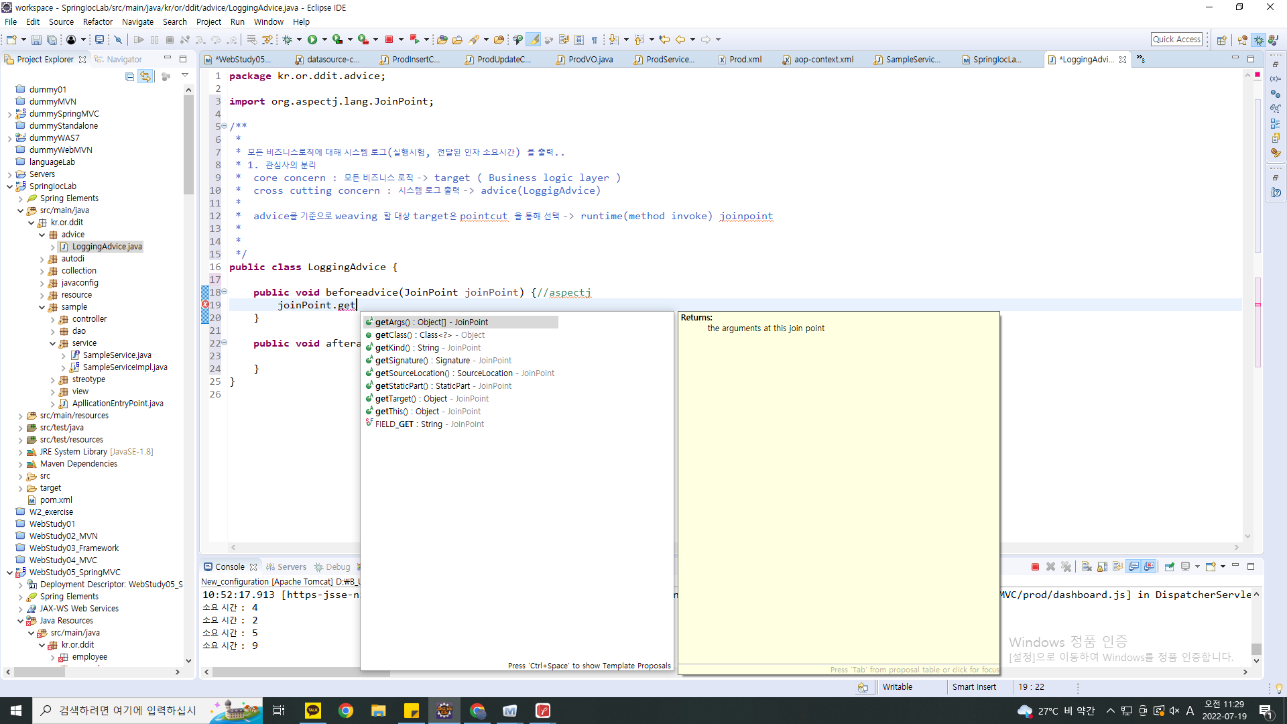Click the Save toolbar icon

point(36,40)
